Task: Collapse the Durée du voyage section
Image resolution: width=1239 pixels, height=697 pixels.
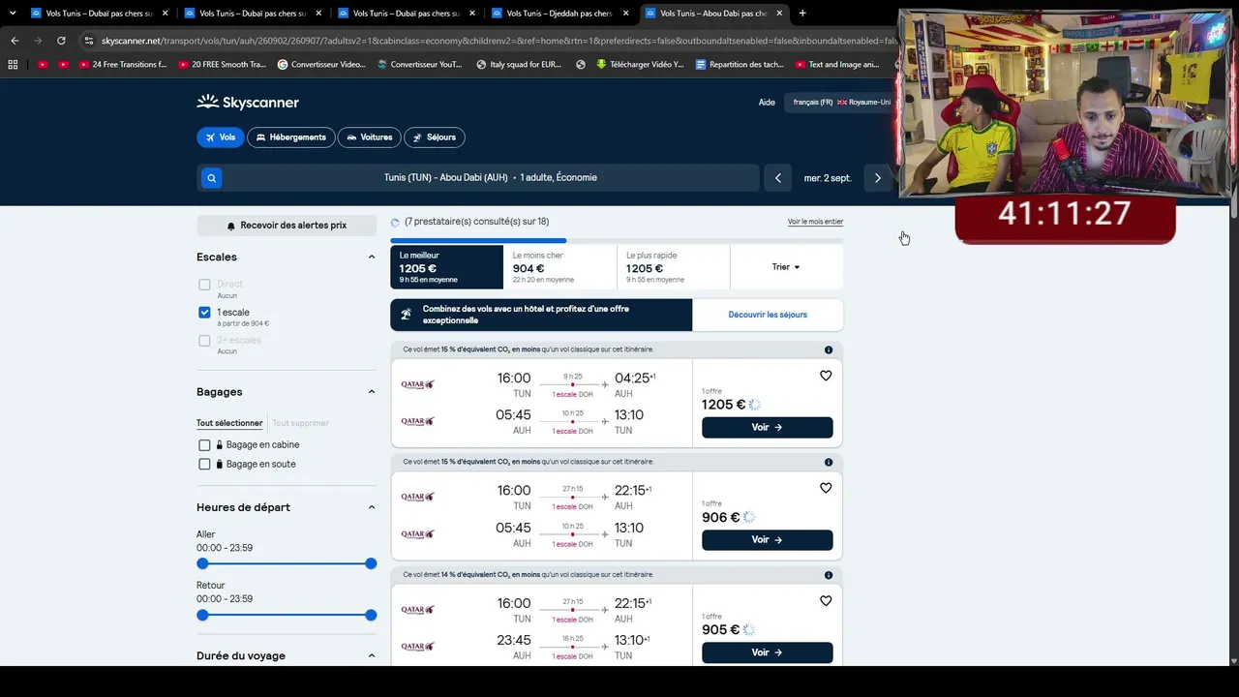Action: point(371,655)
